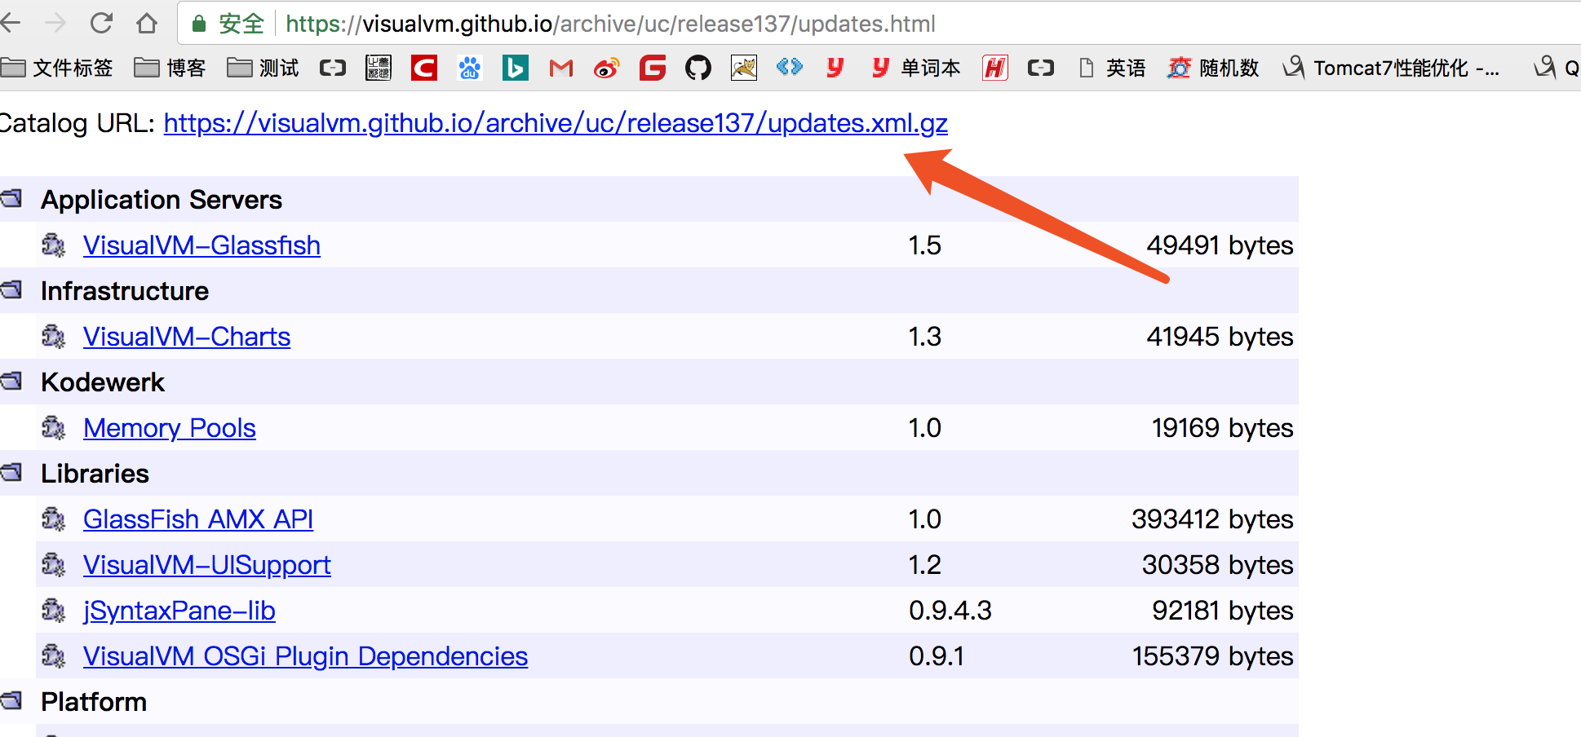The height and width of the screenshot is (737, 1581).
Task: Focus the address bar URL
Action: (x=610, y=24)
